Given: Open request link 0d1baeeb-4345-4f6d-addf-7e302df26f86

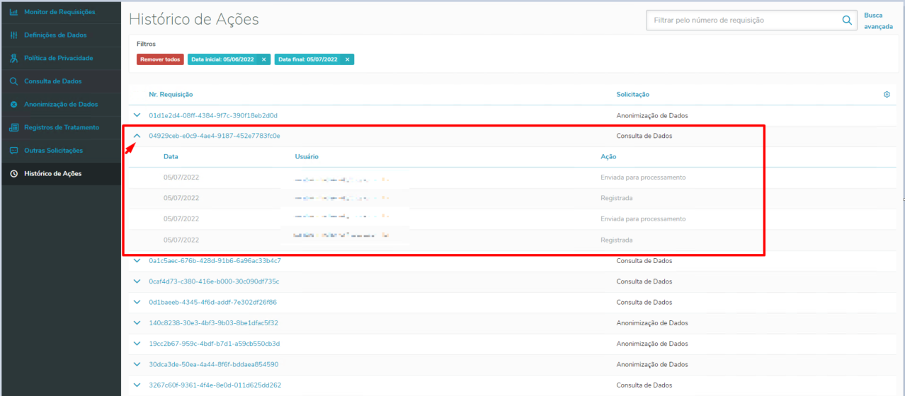Looking at the screenshot, I should (x=212, y=302).
